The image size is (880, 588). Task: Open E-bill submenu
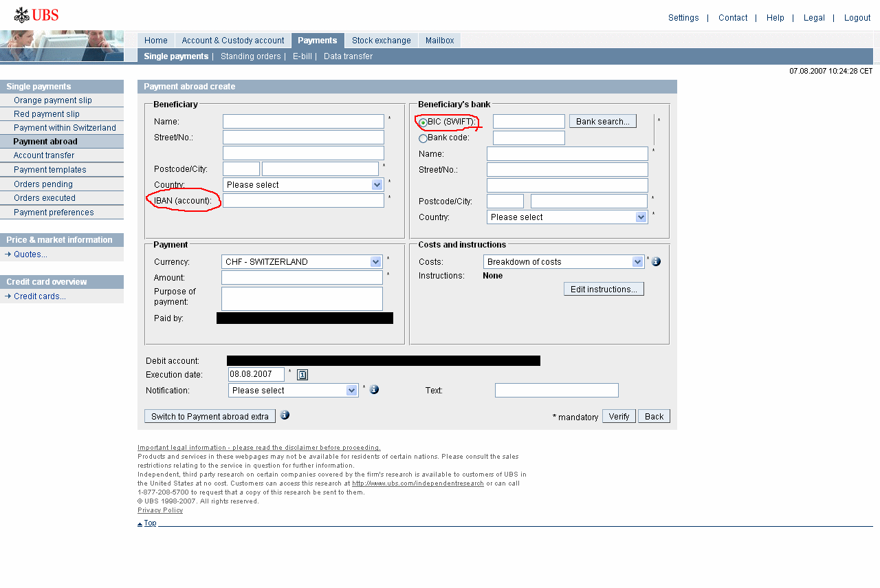(x=302, y=56)
